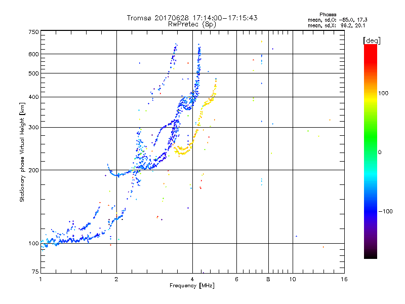Click the phase colorbar gradient
This screenshot has width=405, height=304.
pos(371,151)
